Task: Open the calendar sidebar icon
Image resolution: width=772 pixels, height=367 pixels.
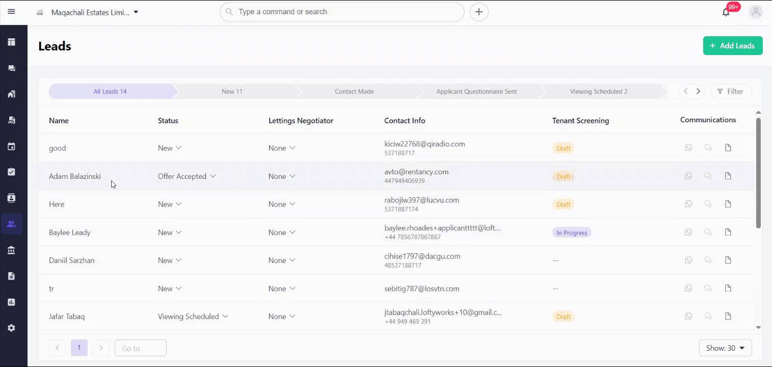Action: [x=11, y=146]
